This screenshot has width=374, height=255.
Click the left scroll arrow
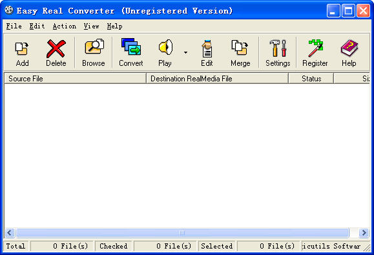(x=10, y=232)
